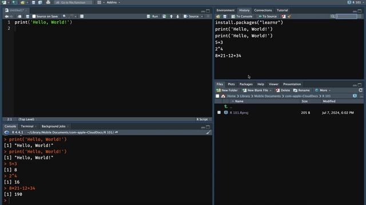Image resolution: width=366 pixels, height=205 pixels.
Task: Click the Open File folder icon
Action: pos(22,2)
